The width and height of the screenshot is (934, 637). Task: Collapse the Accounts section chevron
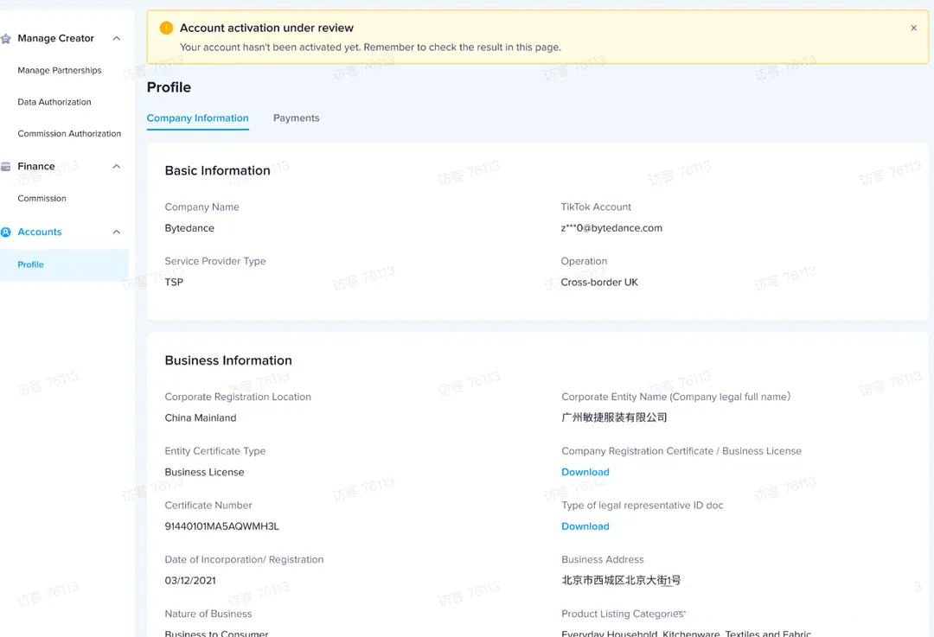pyautogui.click(x=117, y=233)
